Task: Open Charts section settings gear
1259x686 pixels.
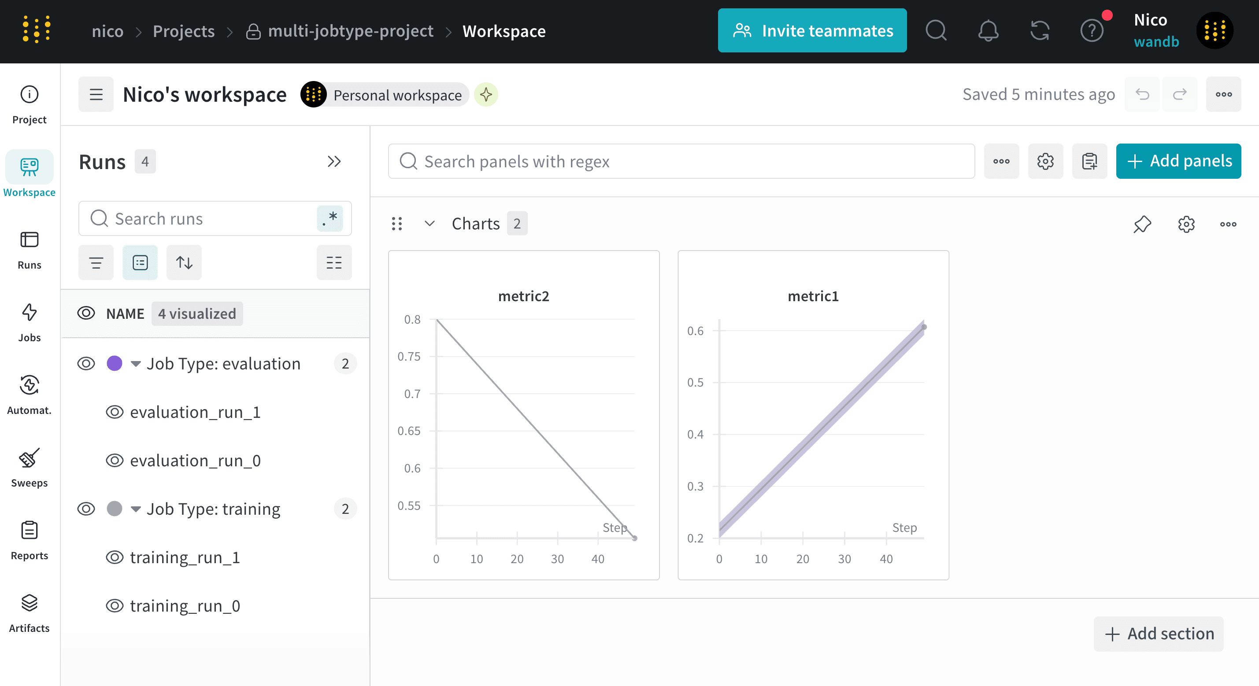Action: click(x=1186, y=224)
